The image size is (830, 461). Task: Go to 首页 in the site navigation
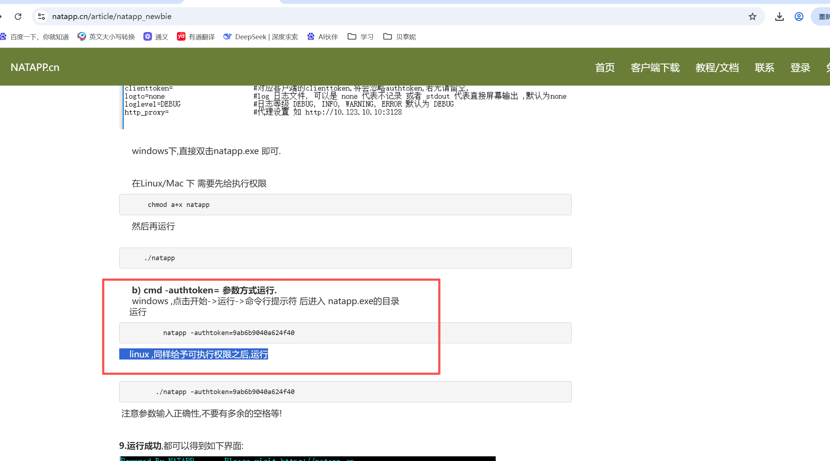tap(604, 68)
